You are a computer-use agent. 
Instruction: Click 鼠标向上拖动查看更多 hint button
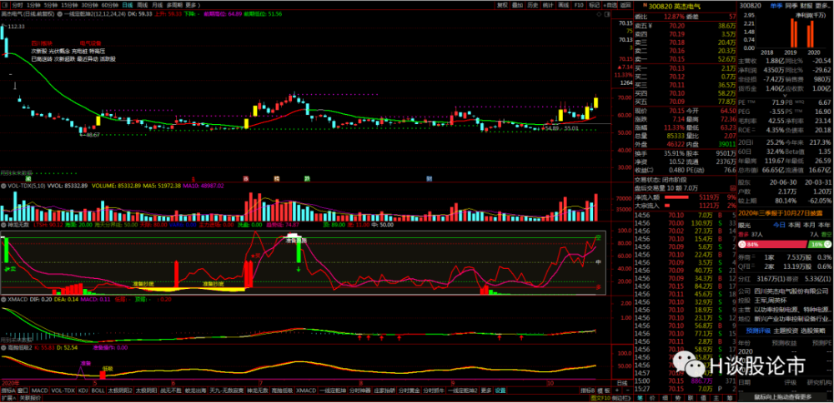pos(782,396)
